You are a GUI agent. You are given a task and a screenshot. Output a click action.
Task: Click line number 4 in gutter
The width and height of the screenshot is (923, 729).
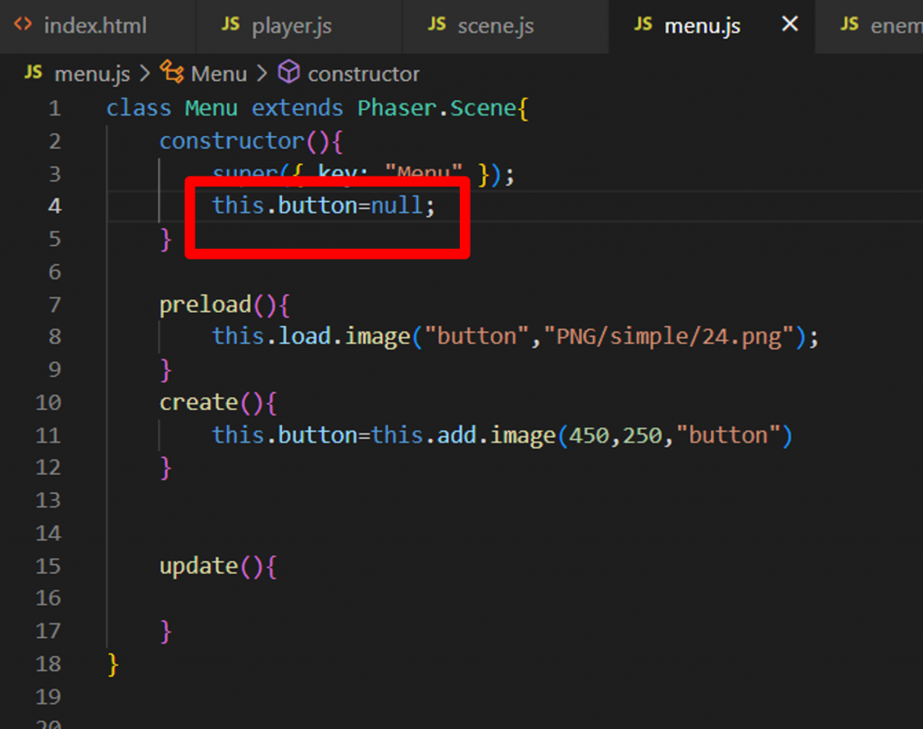tap(55, 206)
